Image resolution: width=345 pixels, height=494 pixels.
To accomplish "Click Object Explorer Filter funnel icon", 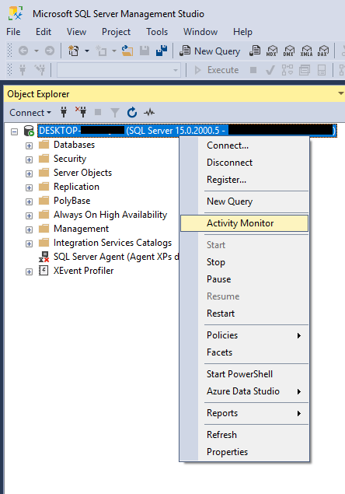I will point(115,113).
